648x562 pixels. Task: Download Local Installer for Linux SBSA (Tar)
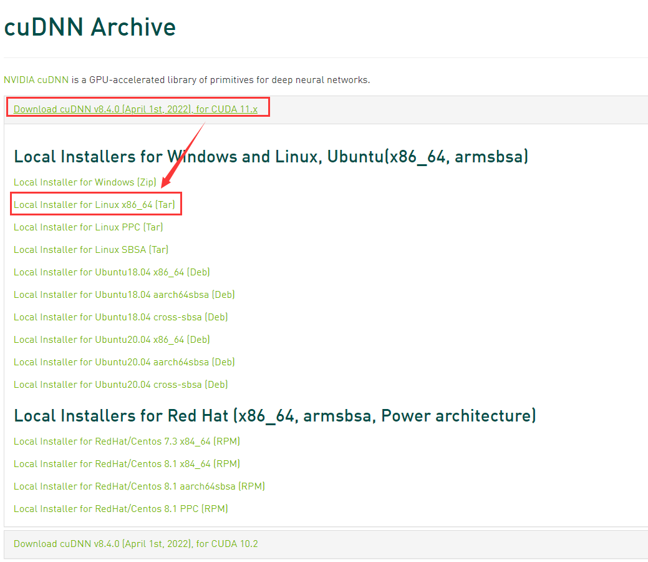tap(91, 250)
